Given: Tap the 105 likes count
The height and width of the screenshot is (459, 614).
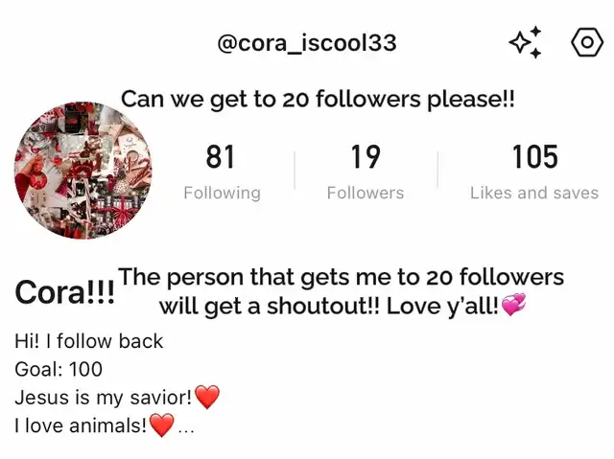Looking at the screenshot, I should point(535,157).
